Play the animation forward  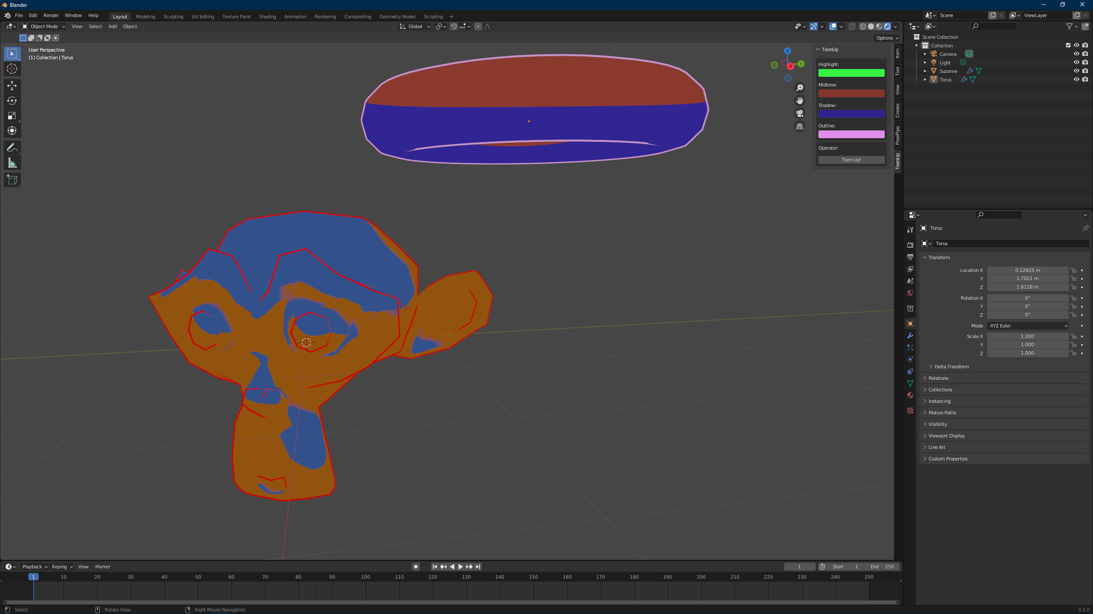(x=460, y=567)
